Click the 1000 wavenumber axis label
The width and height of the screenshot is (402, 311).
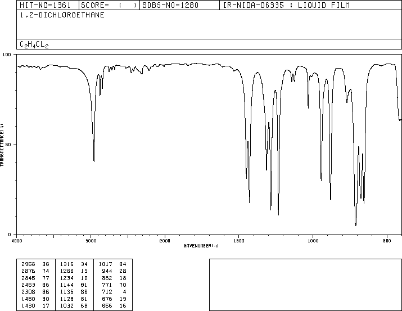coord(313,241)
